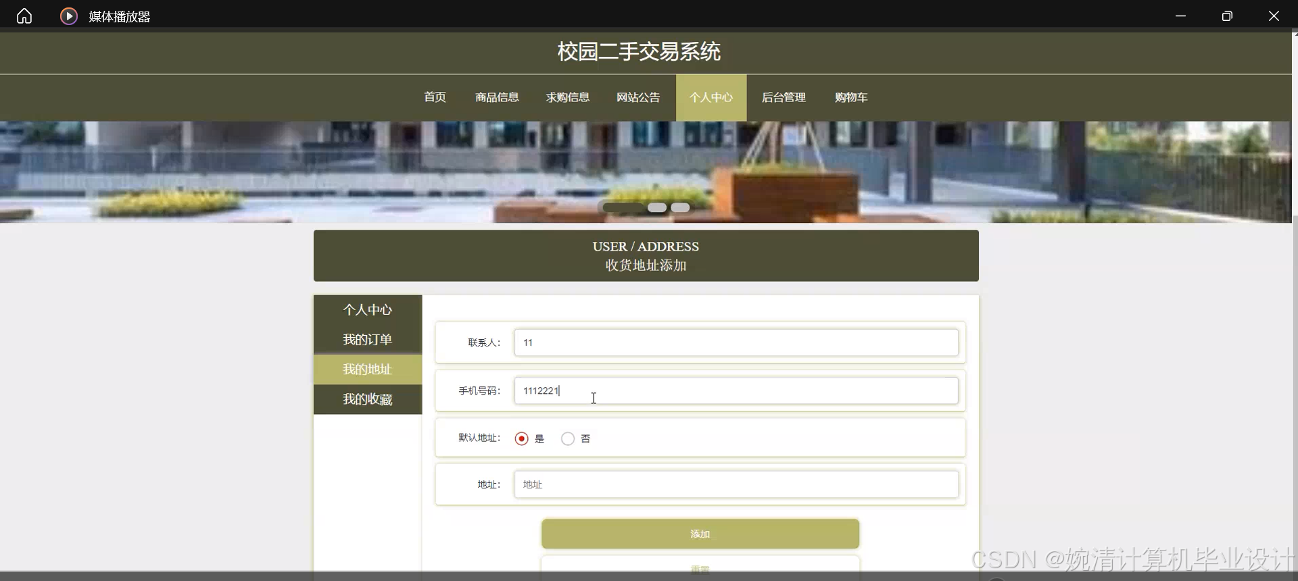The image size is (1298, 581).
Task: Click the 默认地址 label
Action: pos(479,438)
